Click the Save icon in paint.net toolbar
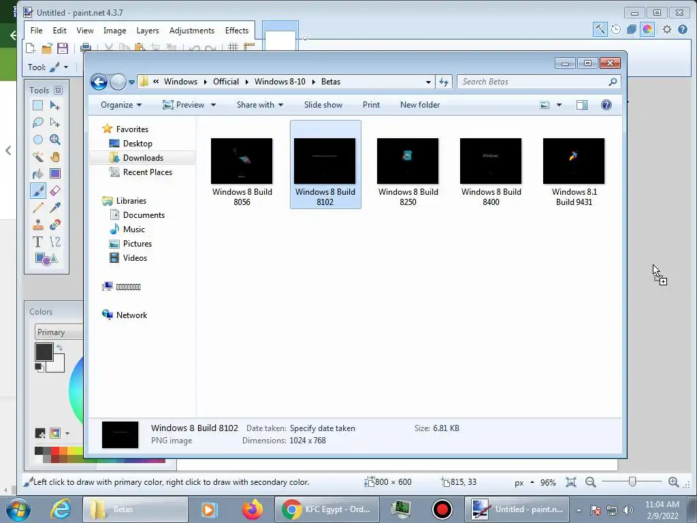697x523 pixels. coord(62,48)
